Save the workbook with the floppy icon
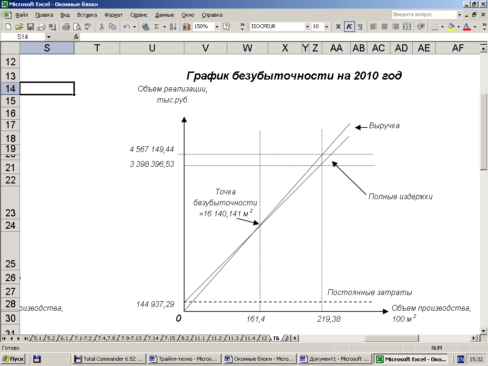The image size is (488, 366). 30,27
